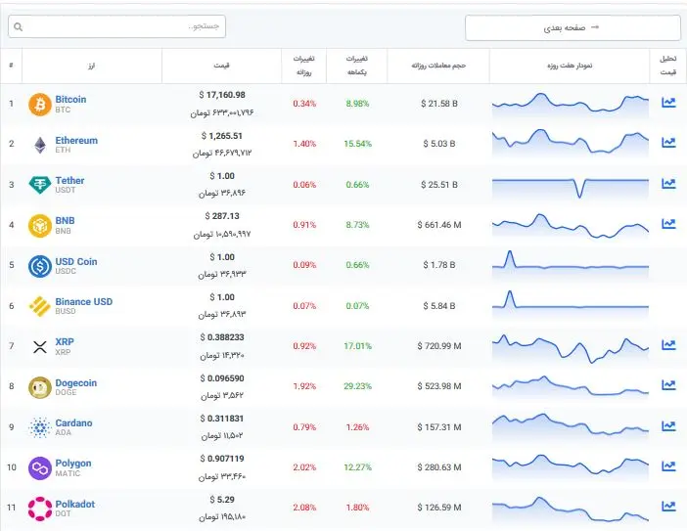Focus the جستجو search field
This screenshot has height=531, width=687.
[x=117, y=26]
